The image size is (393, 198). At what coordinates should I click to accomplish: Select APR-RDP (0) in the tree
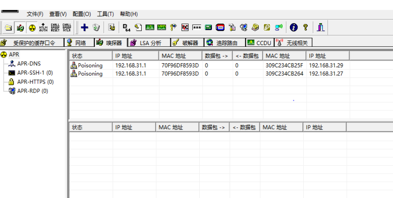[32, 91]
